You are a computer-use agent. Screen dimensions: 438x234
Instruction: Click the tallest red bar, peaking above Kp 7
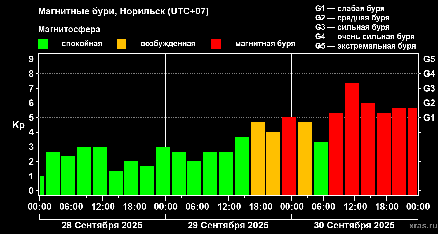pos(352,139)
